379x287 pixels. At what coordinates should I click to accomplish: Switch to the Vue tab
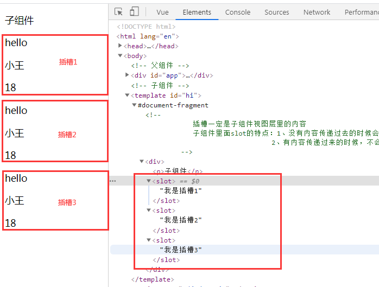pyautogui.click(x=162, y=12)
